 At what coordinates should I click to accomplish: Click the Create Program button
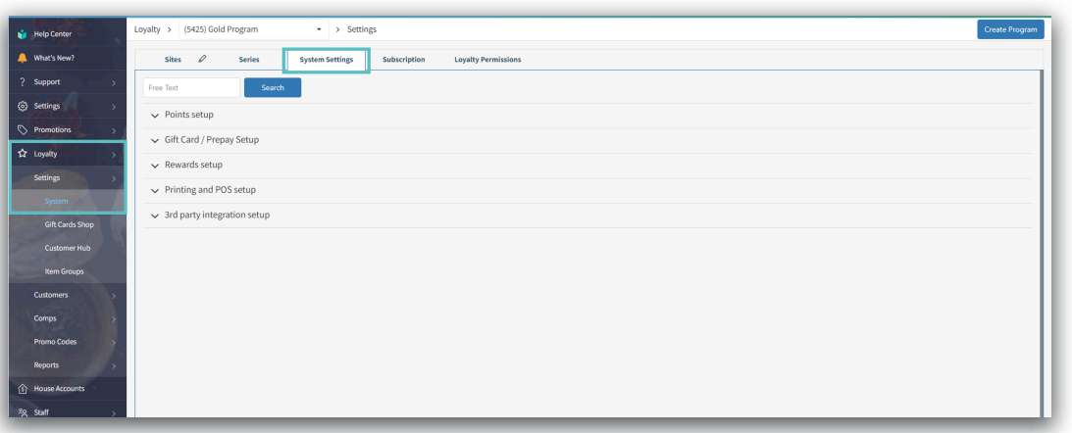1010,29
